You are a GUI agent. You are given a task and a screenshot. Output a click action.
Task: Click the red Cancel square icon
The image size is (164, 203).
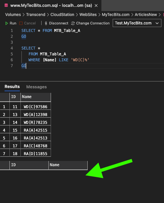tap(21, 23)
